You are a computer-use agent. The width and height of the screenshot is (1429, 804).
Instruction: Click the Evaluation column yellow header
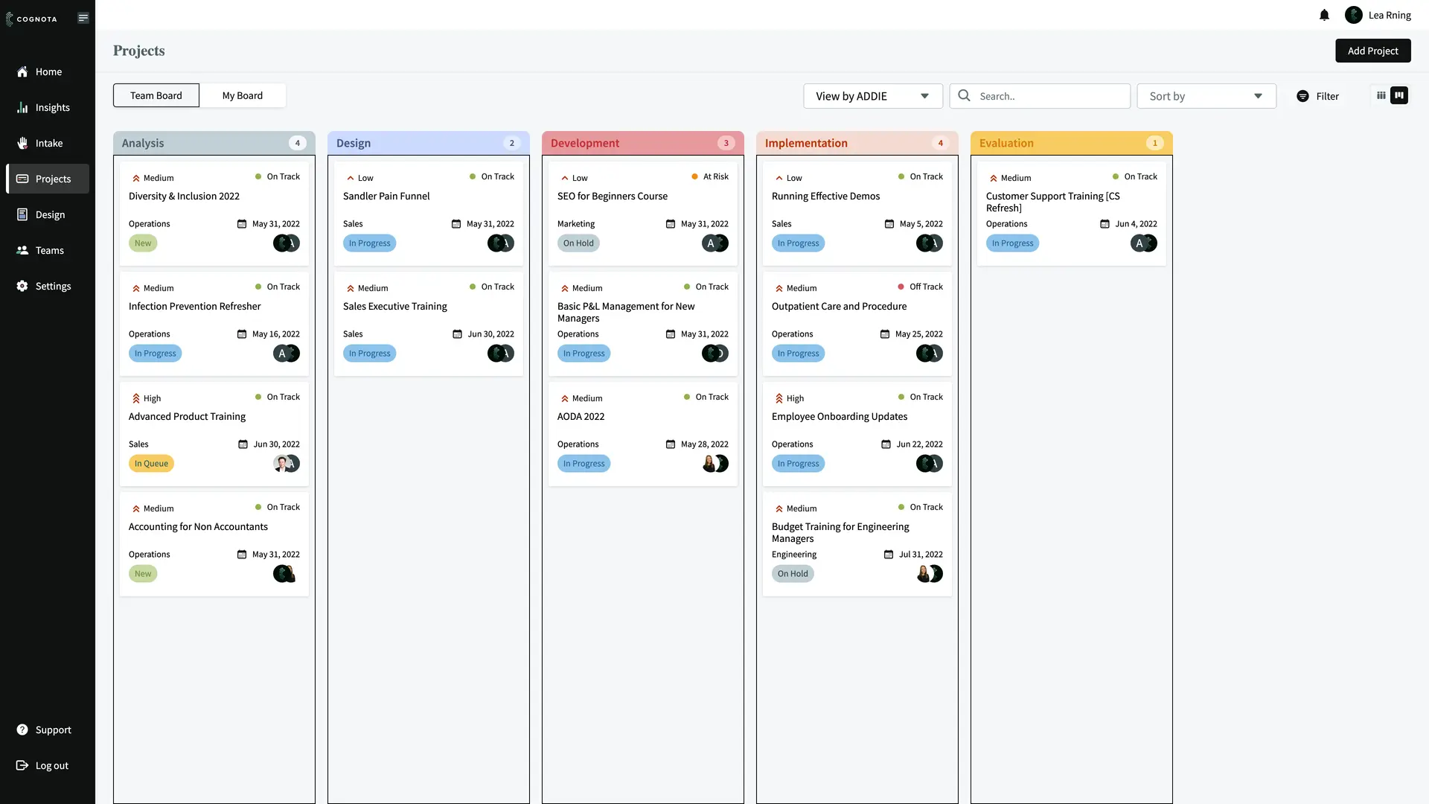[1070, 143]
